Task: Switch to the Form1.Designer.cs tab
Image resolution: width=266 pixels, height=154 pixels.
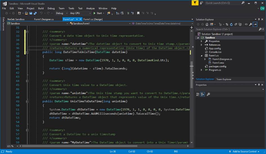Action: [44, 19]
